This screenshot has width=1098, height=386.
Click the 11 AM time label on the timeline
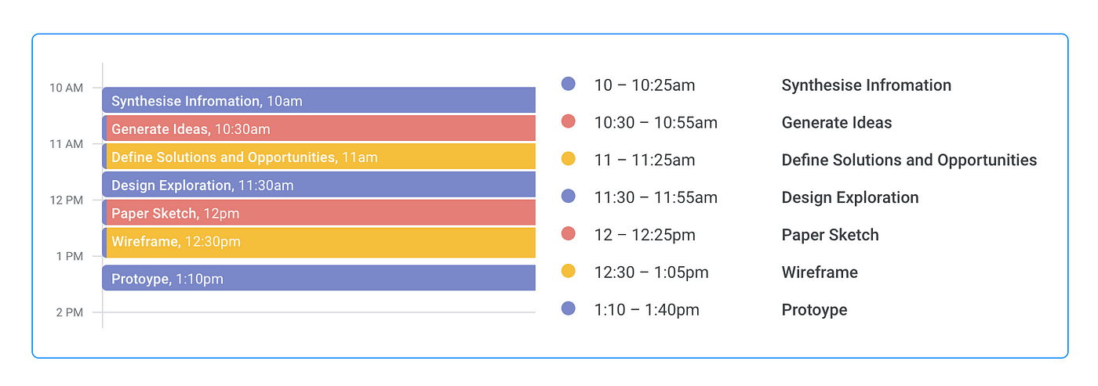pyautogui.click(x=66, y=144)
